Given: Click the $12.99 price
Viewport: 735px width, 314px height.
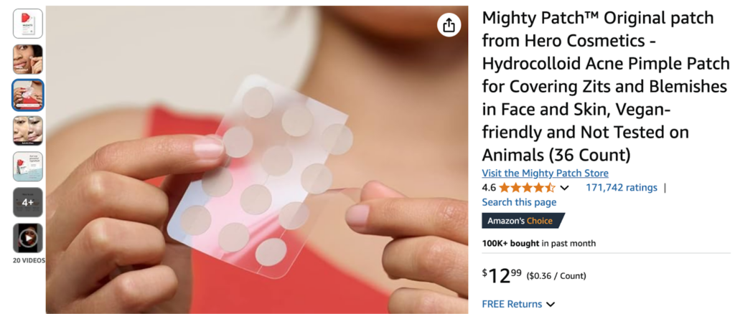Looking at the screenshot, I should tap(502, 275).
